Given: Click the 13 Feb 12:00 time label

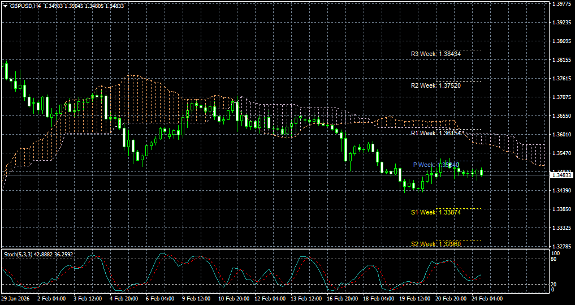Looking at the screenshot, I should 306,299.
